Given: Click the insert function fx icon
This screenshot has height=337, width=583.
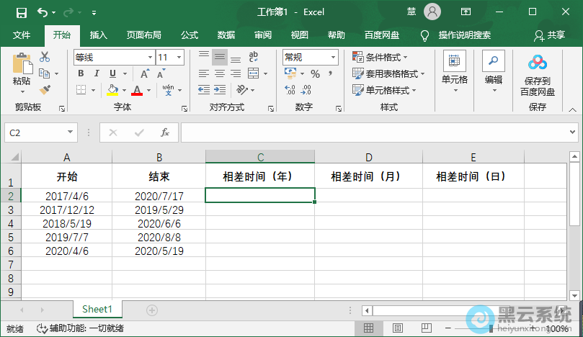Looking at the screenshot, I should click(164, 132).
